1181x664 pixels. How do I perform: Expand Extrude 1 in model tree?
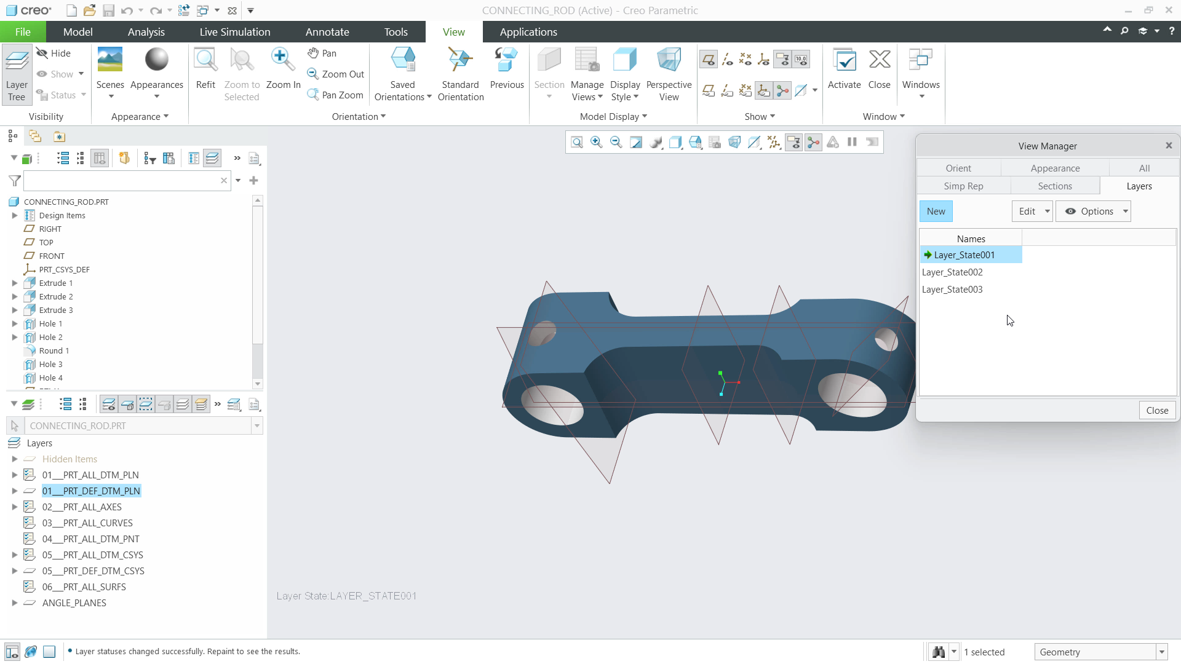pos(15,283)
